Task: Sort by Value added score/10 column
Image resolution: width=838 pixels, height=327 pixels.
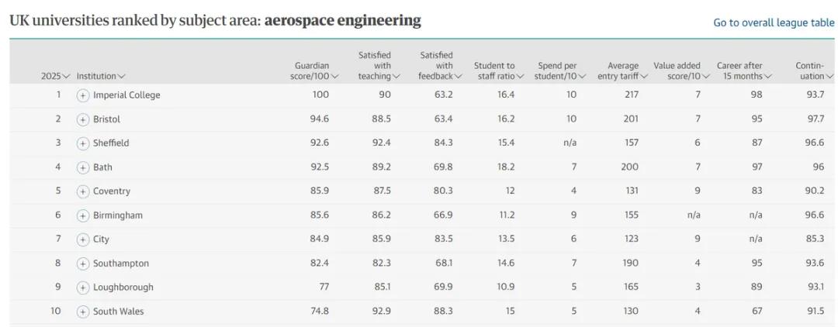Action: click(681, 71)
